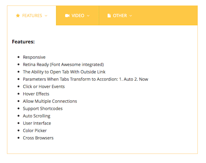Click the "Auto Scrolling" list item
The width and height of the screenshot is (206, 163).
tap(36, 116)
